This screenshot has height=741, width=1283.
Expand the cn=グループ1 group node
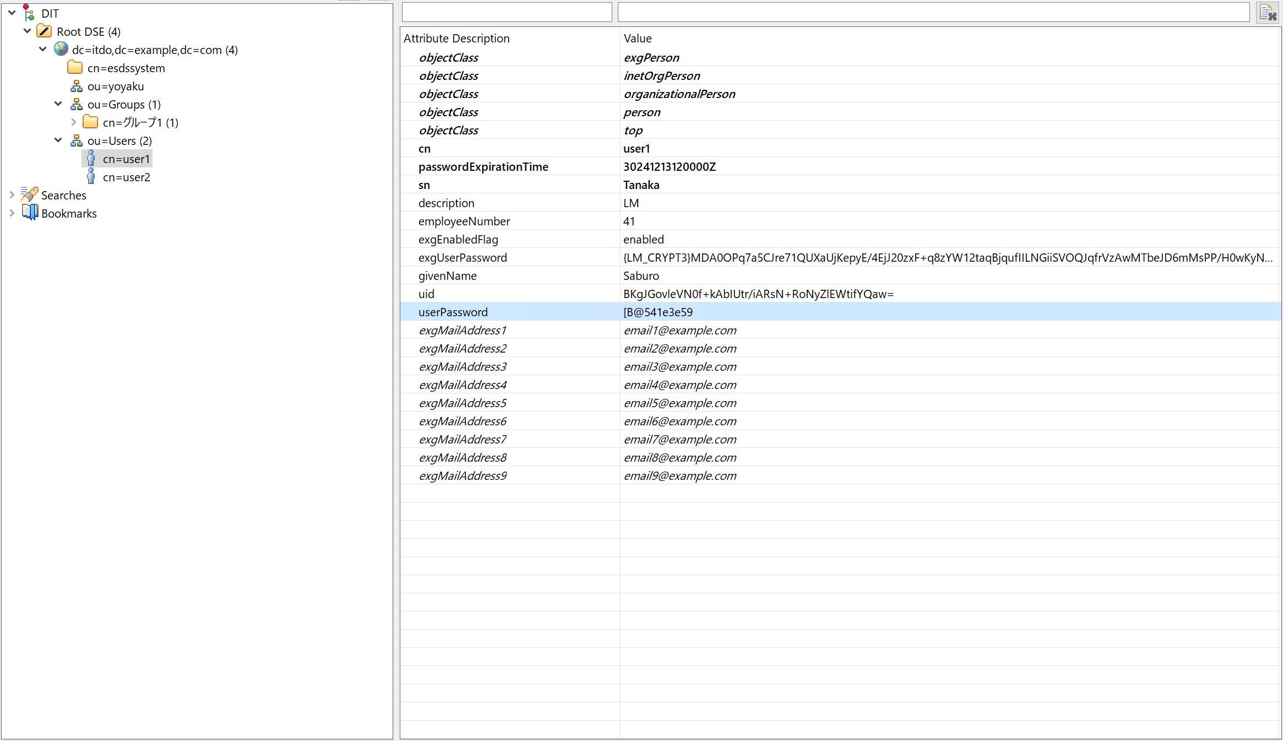click(74, 122)
